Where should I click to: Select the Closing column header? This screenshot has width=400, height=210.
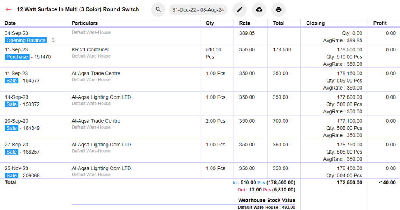(315, 23)
